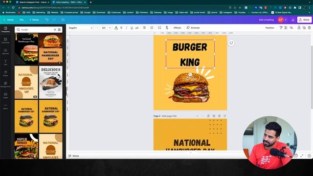
Task: Duplicate Page 2 with copy icon
Action: coord(214,116)
